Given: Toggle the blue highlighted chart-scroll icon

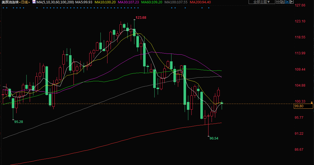Looking at the screenshot, I should (x=287, y=2).
